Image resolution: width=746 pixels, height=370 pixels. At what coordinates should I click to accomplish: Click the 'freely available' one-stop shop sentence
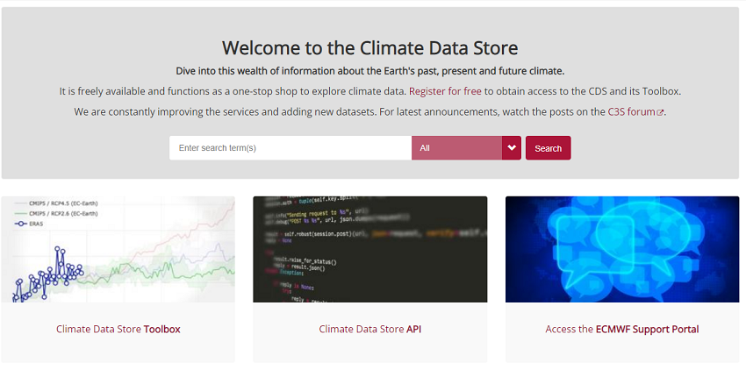[x=233, y=91]
